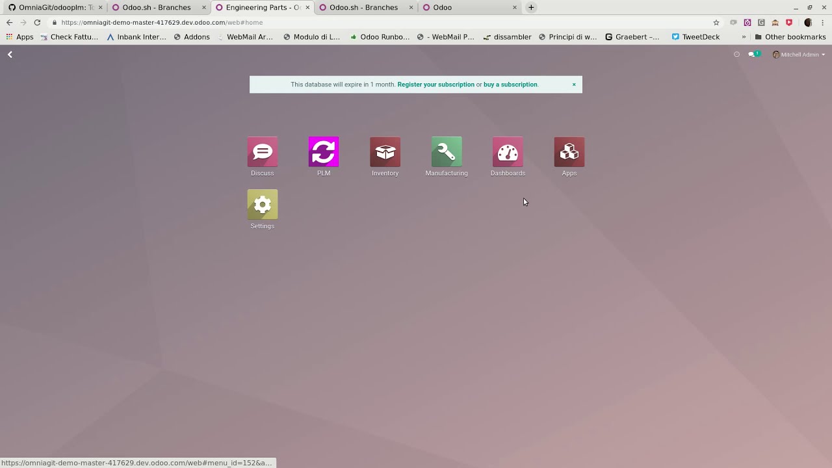Go back using Odoo back arrow
This screenshot has width=832, height=468.
10,55
